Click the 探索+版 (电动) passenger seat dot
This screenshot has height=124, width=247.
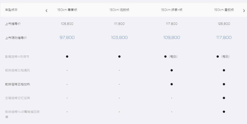pyautogui.click(x=165, y=56)
